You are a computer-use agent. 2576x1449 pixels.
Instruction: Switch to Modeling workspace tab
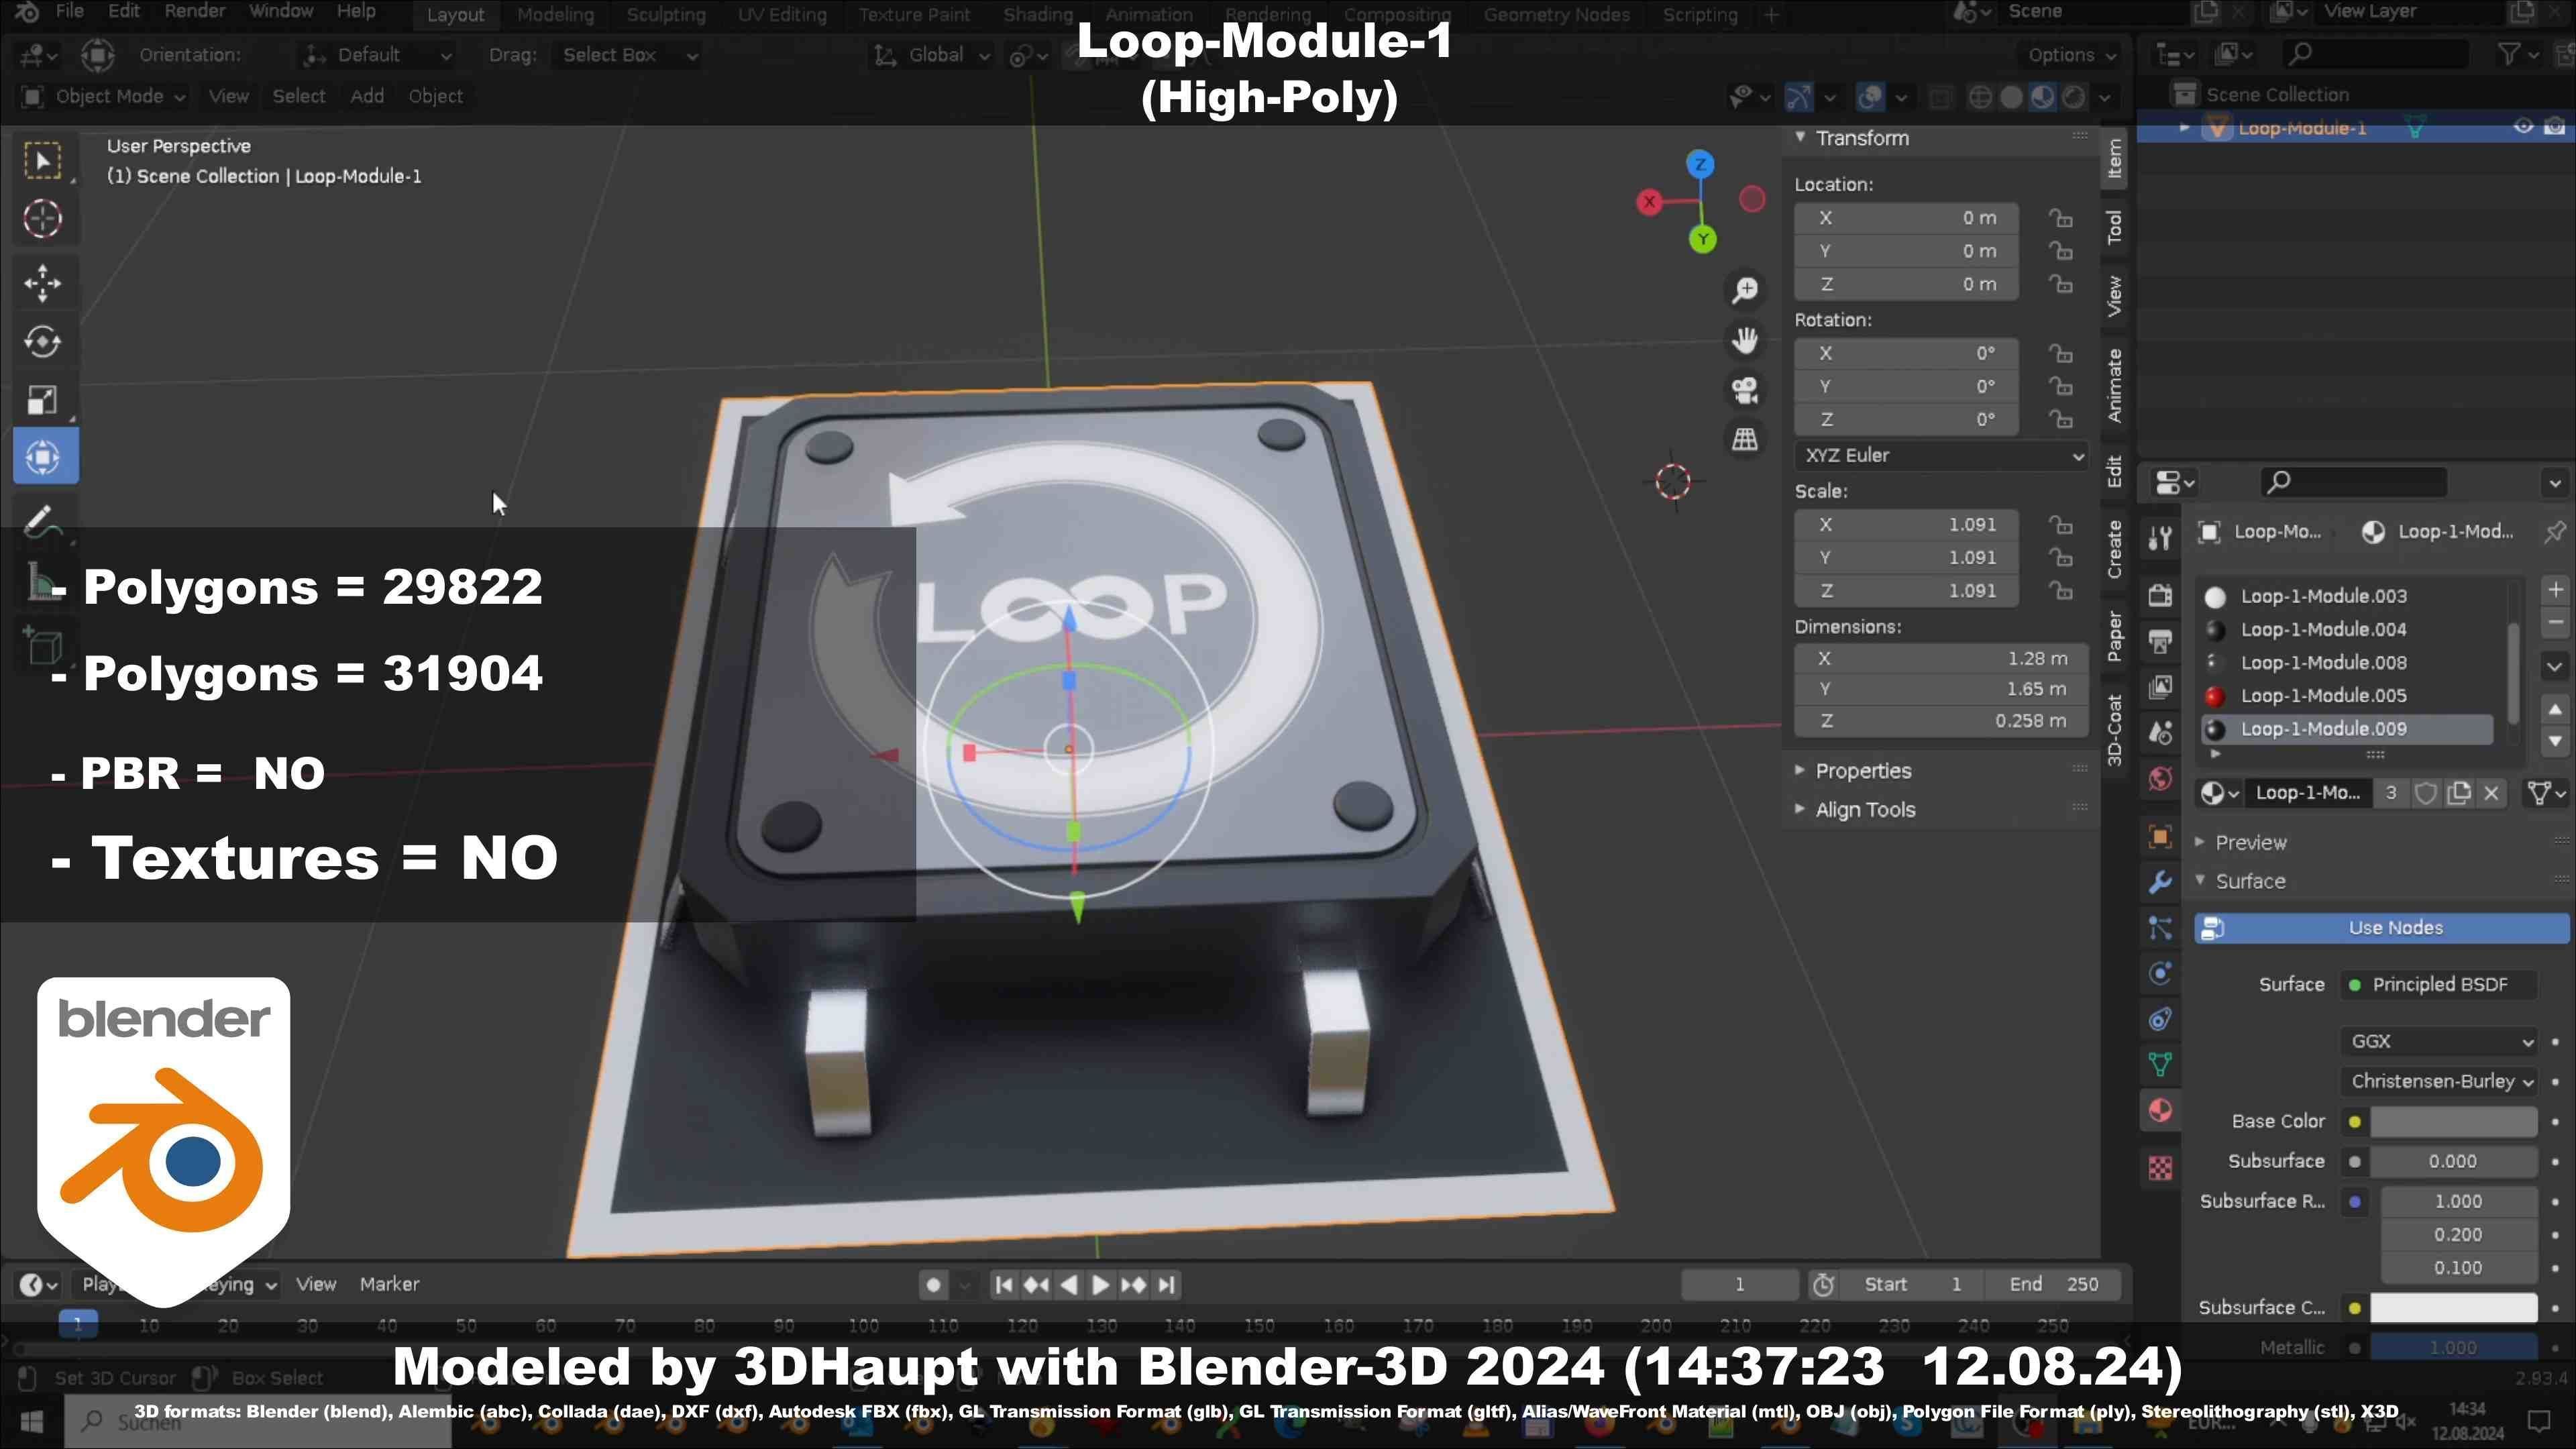(x=555, y=15)
